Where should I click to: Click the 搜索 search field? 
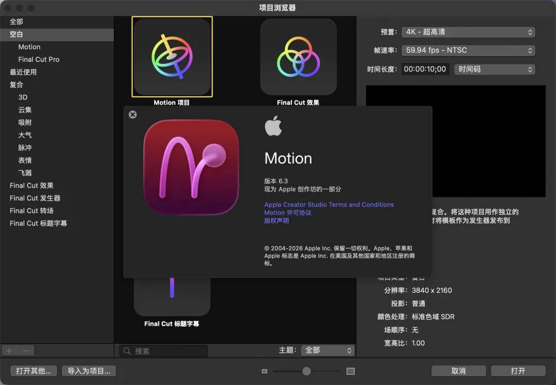(164, 351)
